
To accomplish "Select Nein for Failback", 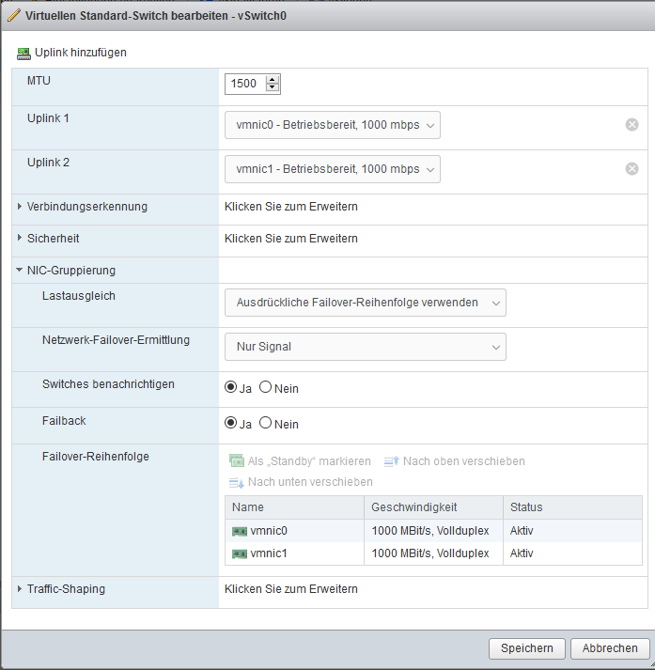I will pyautogui.click(x=265, y=423).
